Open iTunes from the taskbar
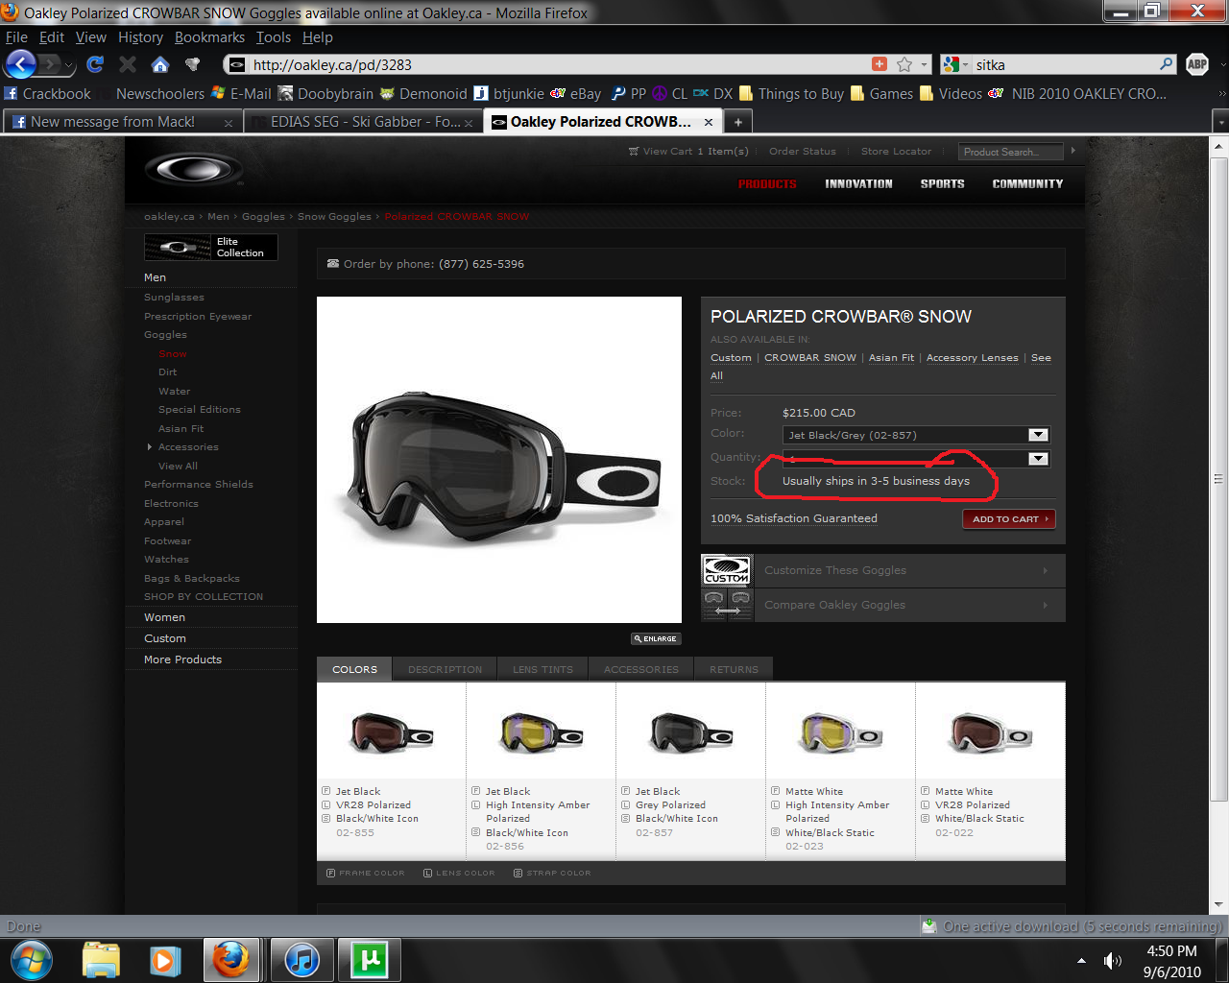This screenshot has width=1229, height=983. pos(301,959)
